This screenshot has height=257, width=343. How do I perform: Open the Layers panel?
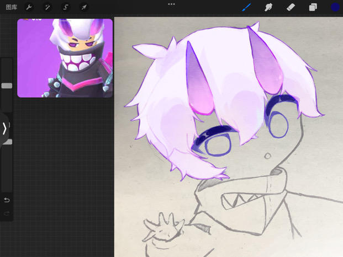point(313,7)
